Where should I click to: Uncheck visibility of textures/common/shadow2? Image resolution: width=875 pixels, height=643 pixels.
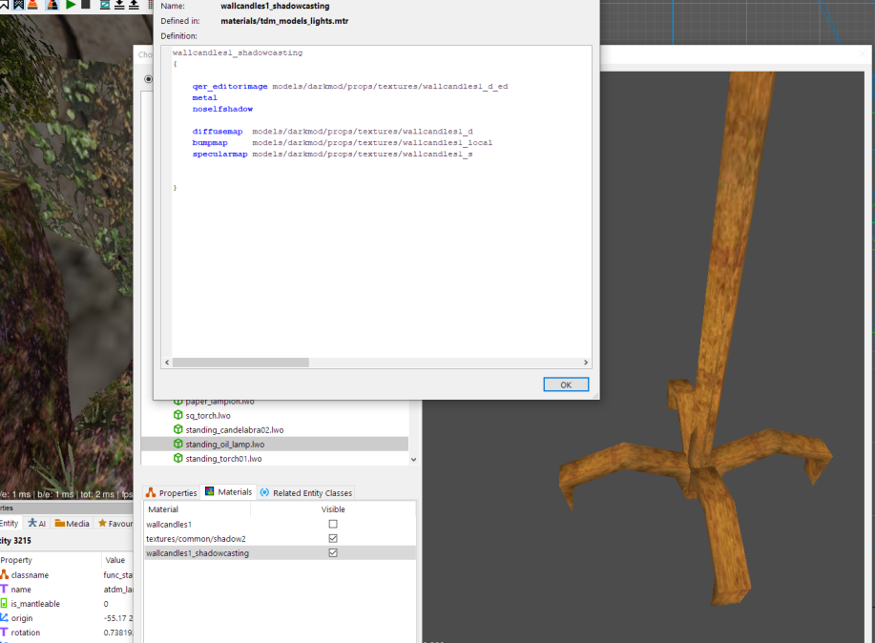coord(333,538)
